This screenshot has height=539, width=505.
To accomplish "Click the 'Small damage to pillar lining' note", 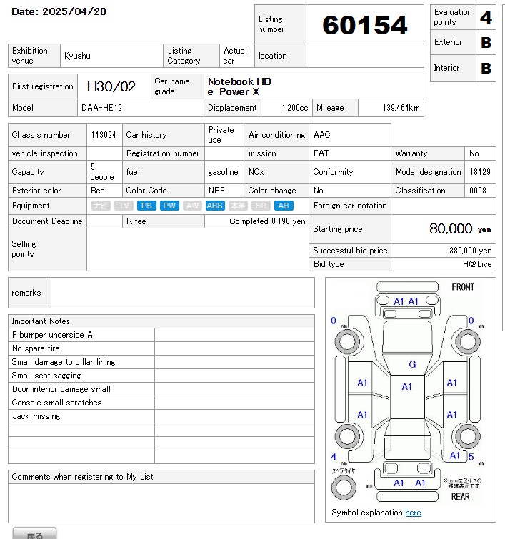I will [64, 362].
